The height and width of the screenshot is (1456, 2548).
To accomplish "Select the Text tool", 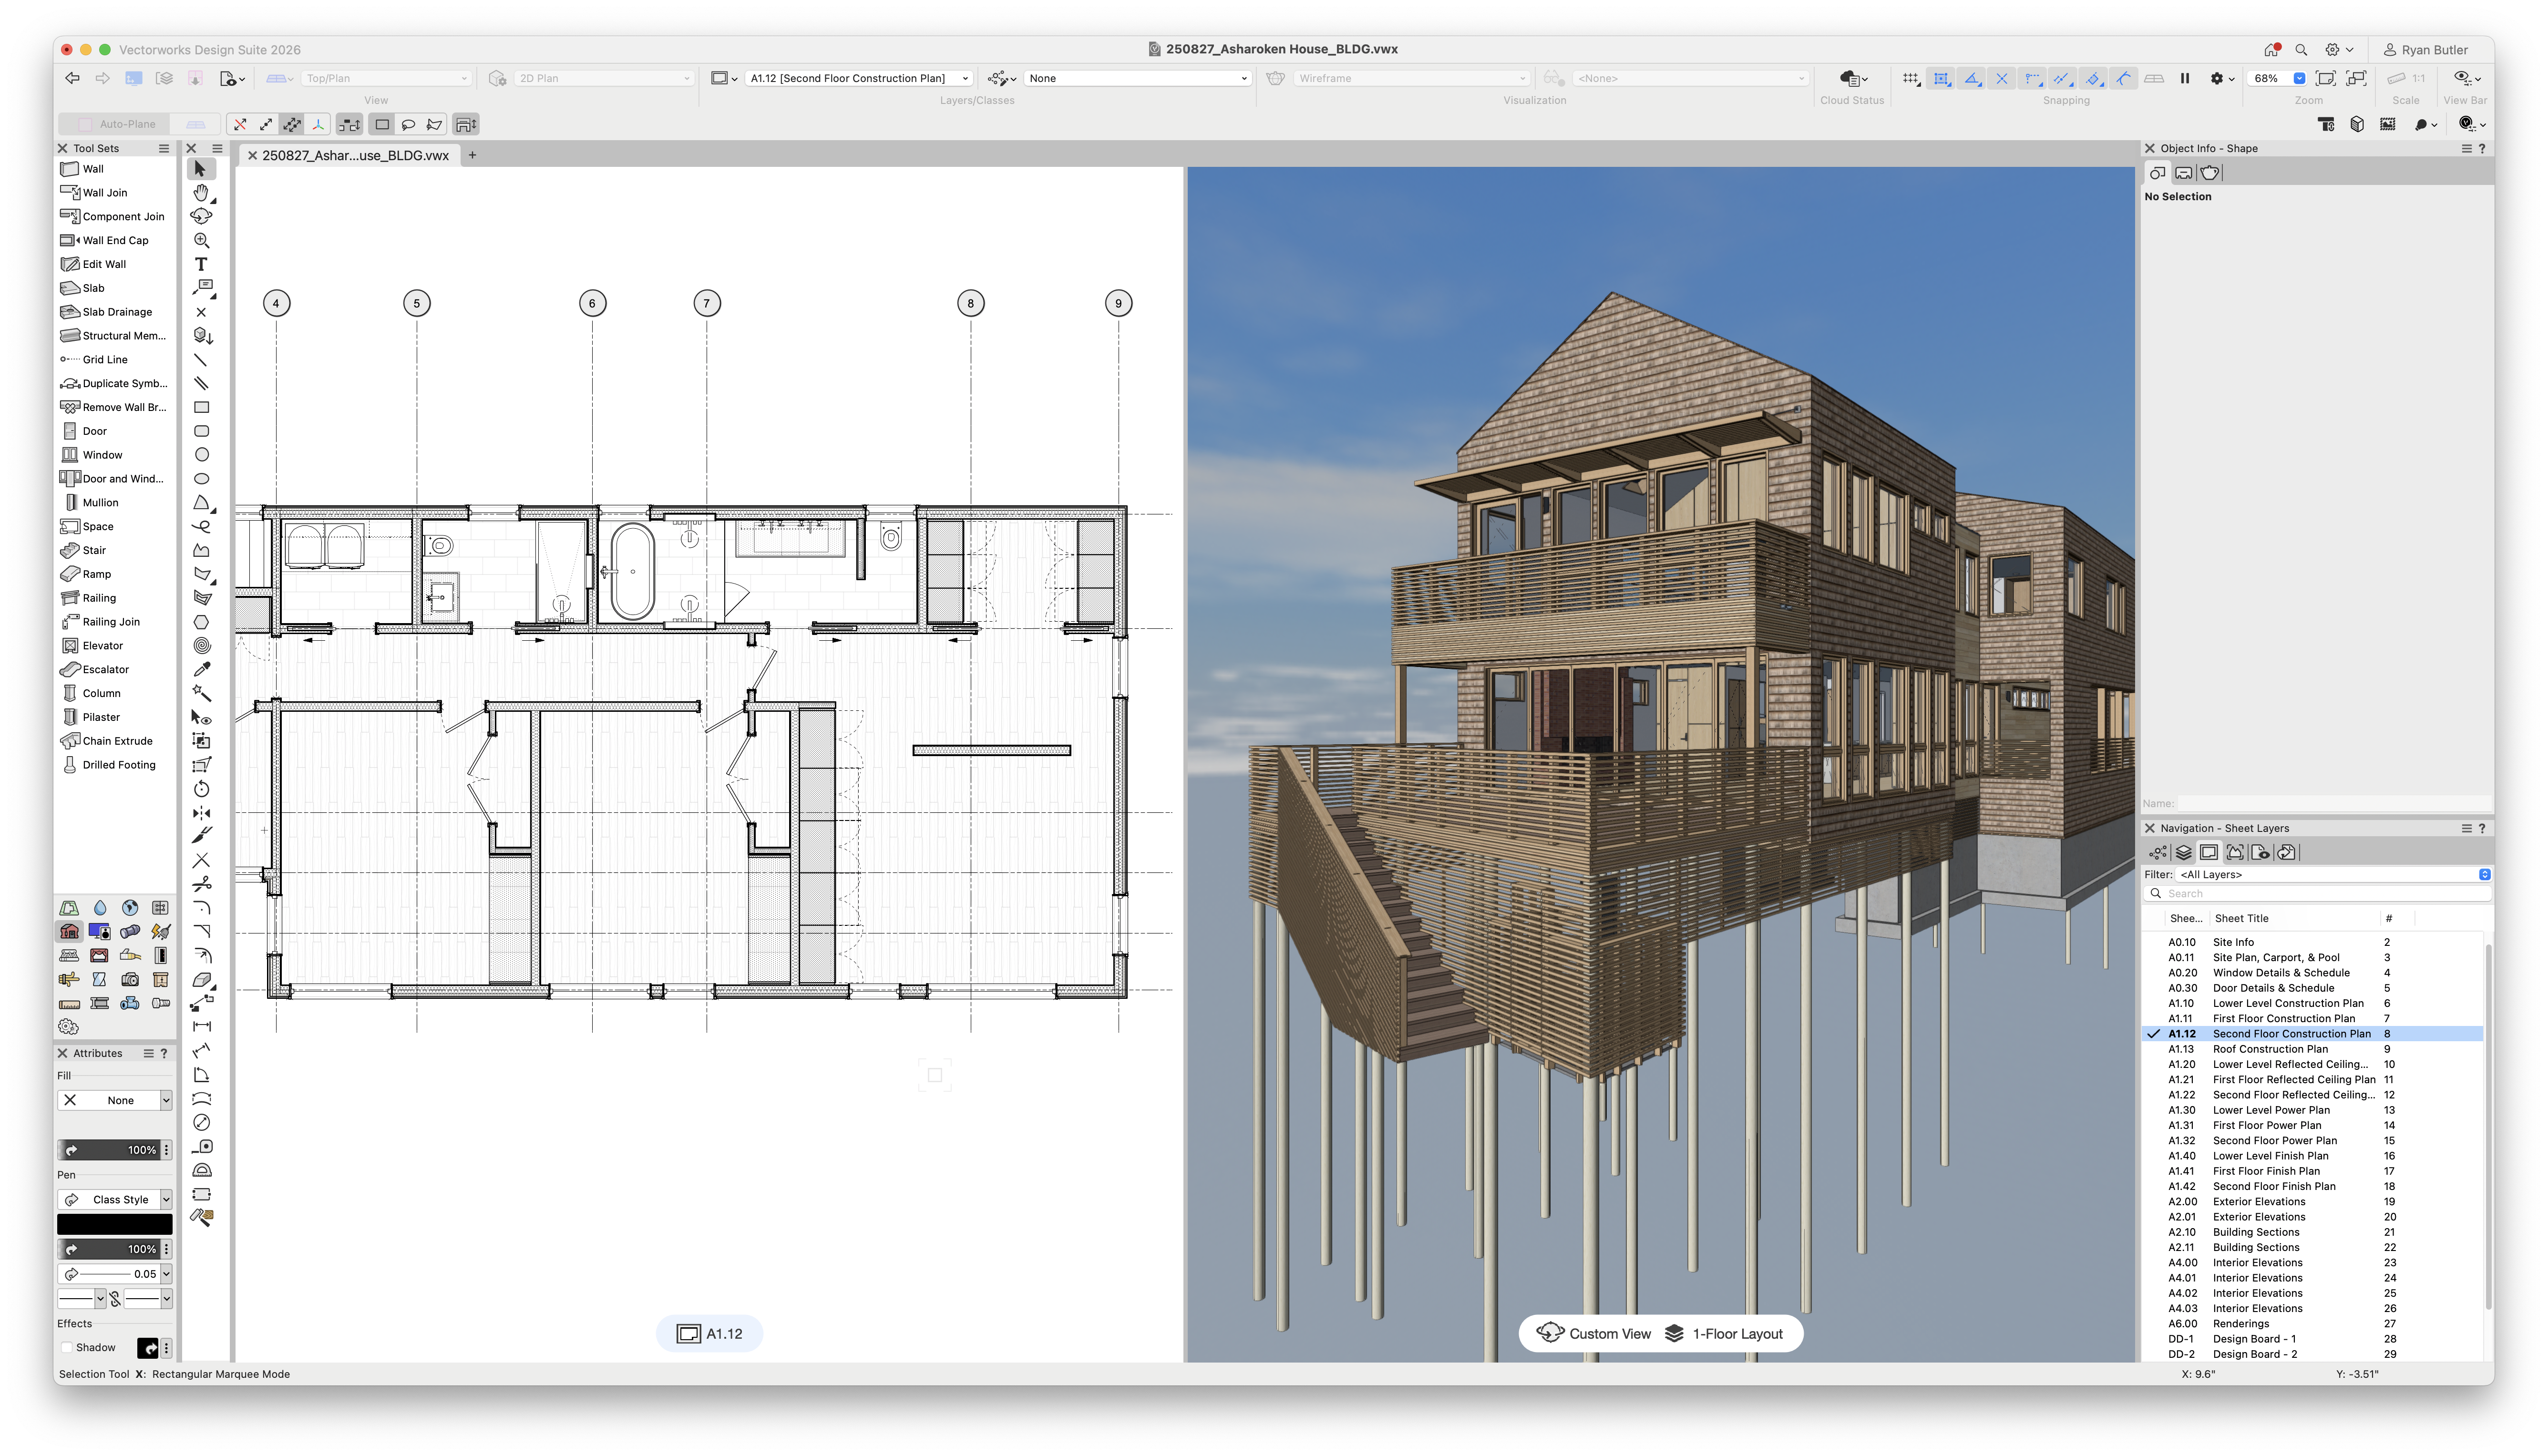I will pos(201,263).
